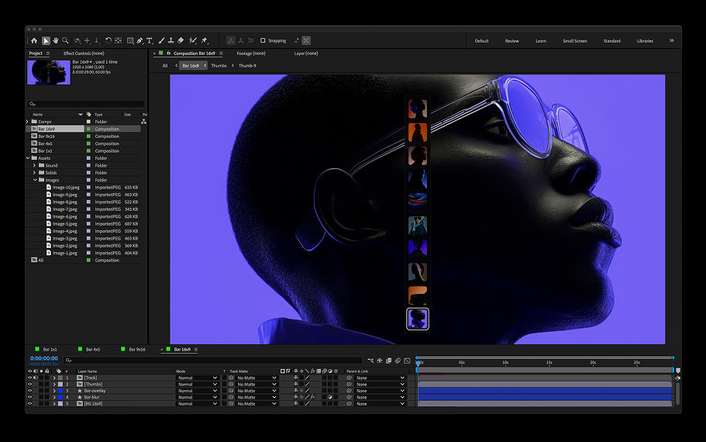Click the current time indicator playhead
Screen dimensions: 706x442
tap(418, 363)
